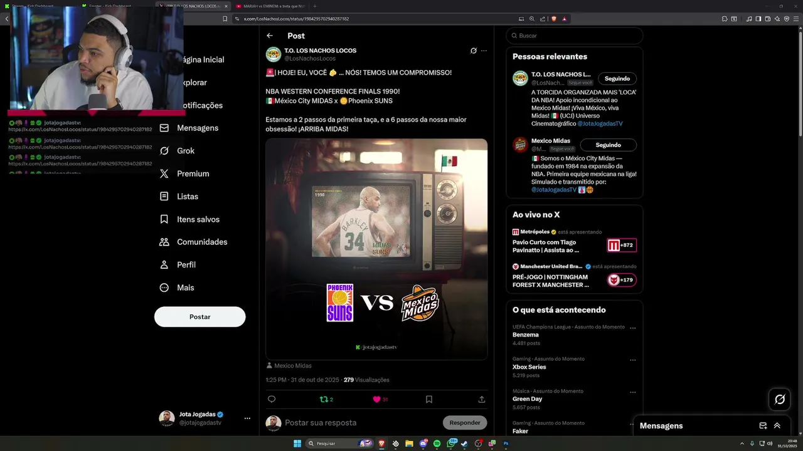The height and width of the screenshot is (451, 803).
Task: Click the Postar button
Action: point(199,317)
